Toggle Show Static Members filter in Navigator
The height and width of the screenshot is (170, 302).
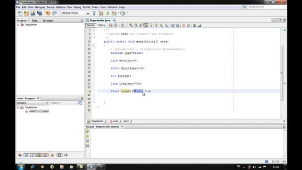33,155
